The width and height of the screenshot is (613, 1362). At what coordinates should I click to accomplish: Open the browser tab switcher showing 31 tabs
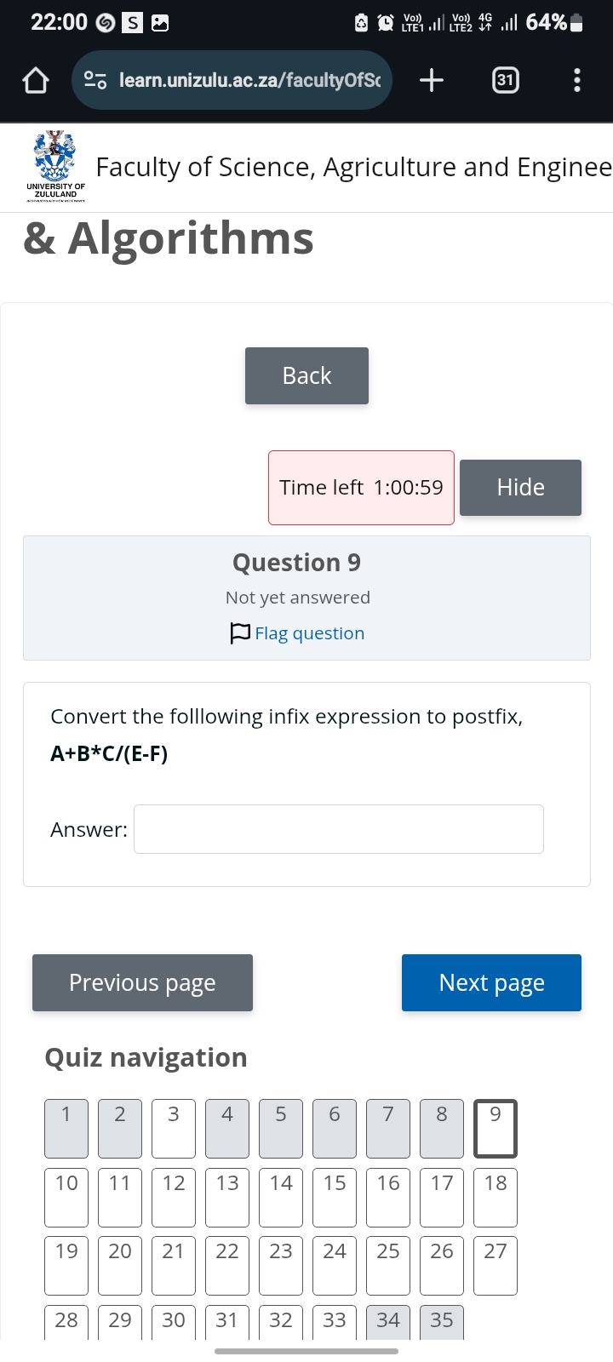[505, 80]
